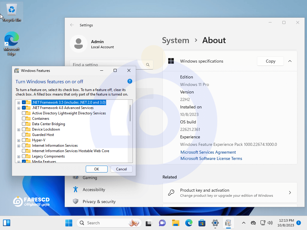This screenshot has height=230, width=307.
Task: Open the Microsoft Services Agreement link
Action: pyautogui.click(x=208, y=152)
